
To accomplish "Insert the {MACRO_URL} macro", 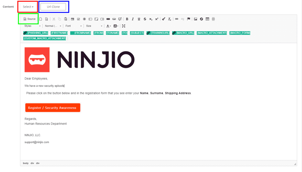I will point(183,33).
